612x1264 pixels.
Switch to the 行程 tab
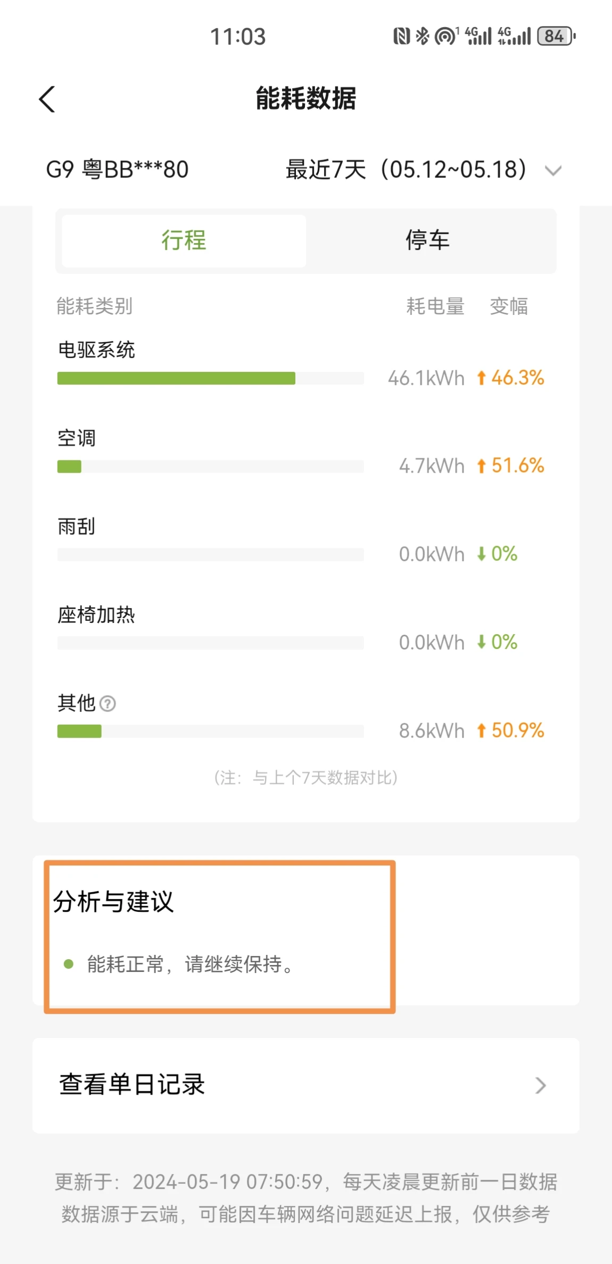(x=184, y=240)
